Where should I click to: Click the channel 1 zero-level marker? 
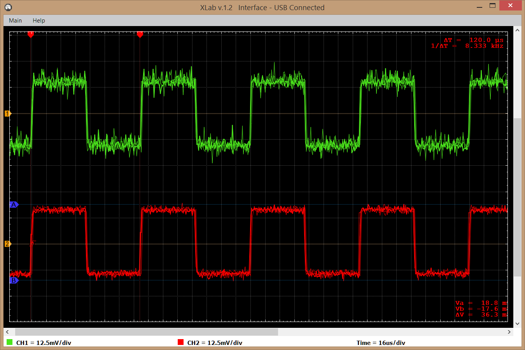tap(7, 114)
